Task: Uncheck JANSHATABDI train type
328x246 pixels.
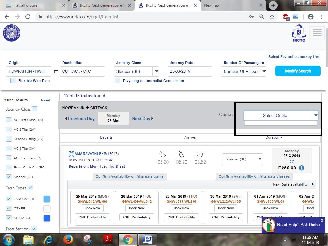Action: 9,199
